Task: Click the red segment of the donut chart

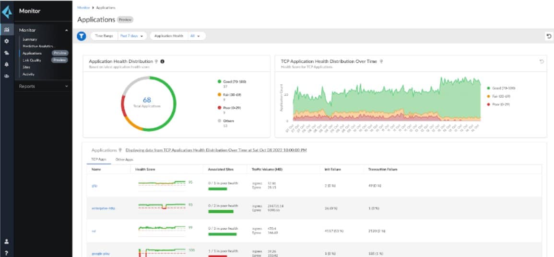Action: [x=123, y=106]
